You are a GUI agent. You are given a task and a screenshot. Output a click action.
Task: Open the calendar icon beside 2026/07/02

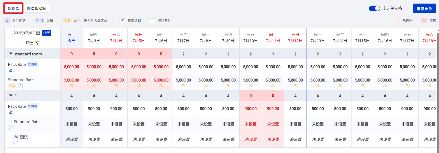pyautogui.click(x=38, y=33)
